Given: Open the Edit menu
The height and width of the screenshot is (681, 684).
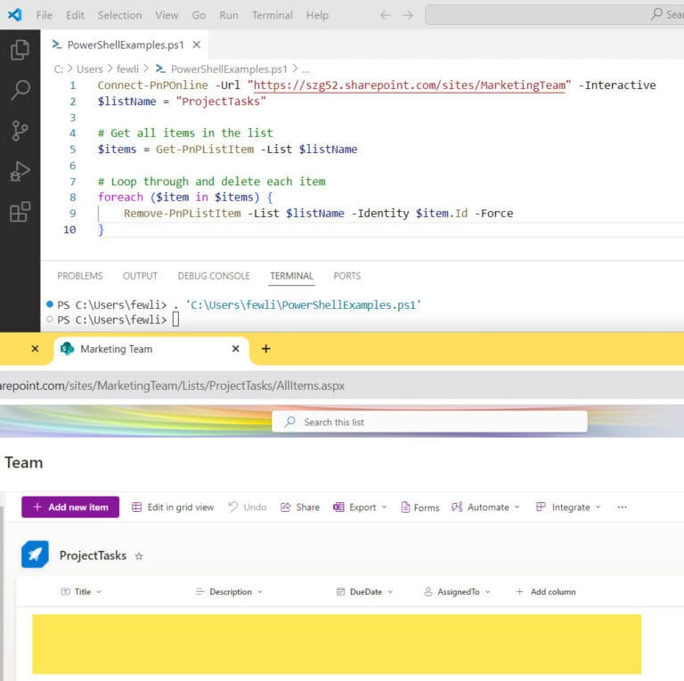Looking at the screenshot, I should coord(75,15).
